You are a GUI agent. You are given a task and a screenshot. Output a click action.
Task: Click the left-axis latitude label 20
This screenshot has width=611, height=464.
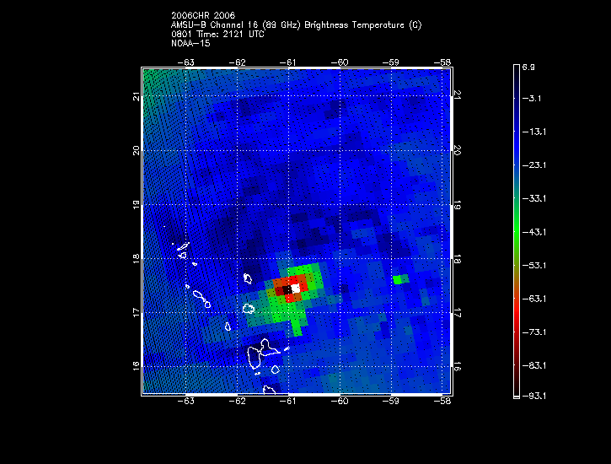click(x=136, y=150)
